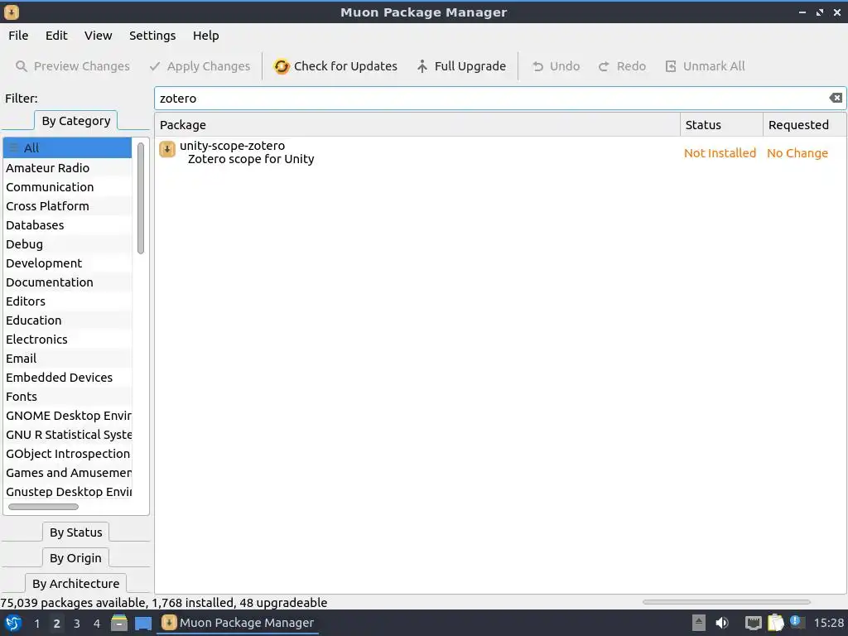This screenshot has width=848, height=636.
Task: Switch to workspace 4 on taskbar
Action: 97,624
